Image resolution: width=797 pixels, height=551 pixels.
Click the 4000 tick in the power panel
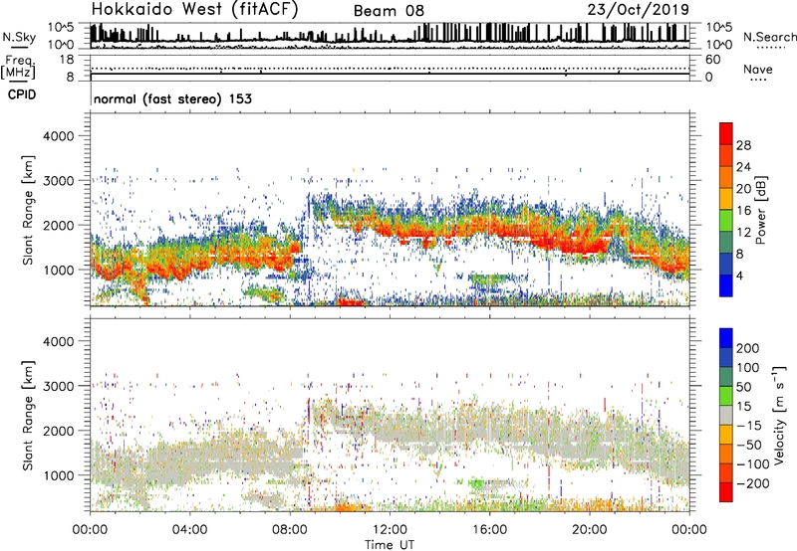tap(58, 136)
